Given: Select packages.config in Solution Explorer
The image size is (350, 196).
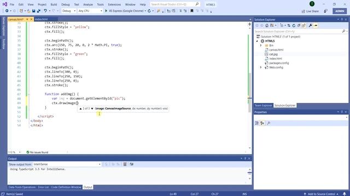Looking at the screenshot, I should click(279, 63).
